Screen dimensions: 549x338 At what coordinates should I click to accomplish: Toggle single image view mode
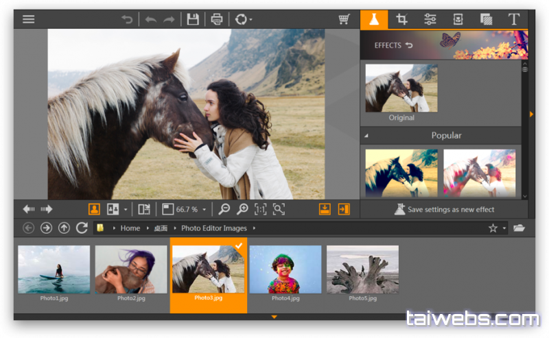pyautogui.click(x=94, y=209)
